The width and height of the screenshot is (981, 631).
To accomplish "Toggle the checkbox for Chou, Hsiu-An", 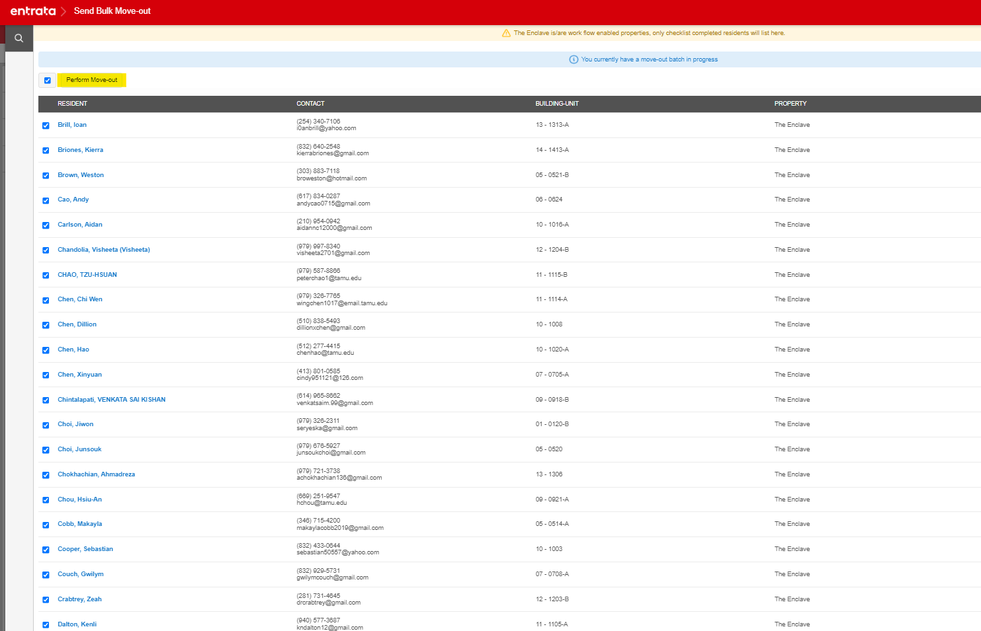I will coord(46,500).
